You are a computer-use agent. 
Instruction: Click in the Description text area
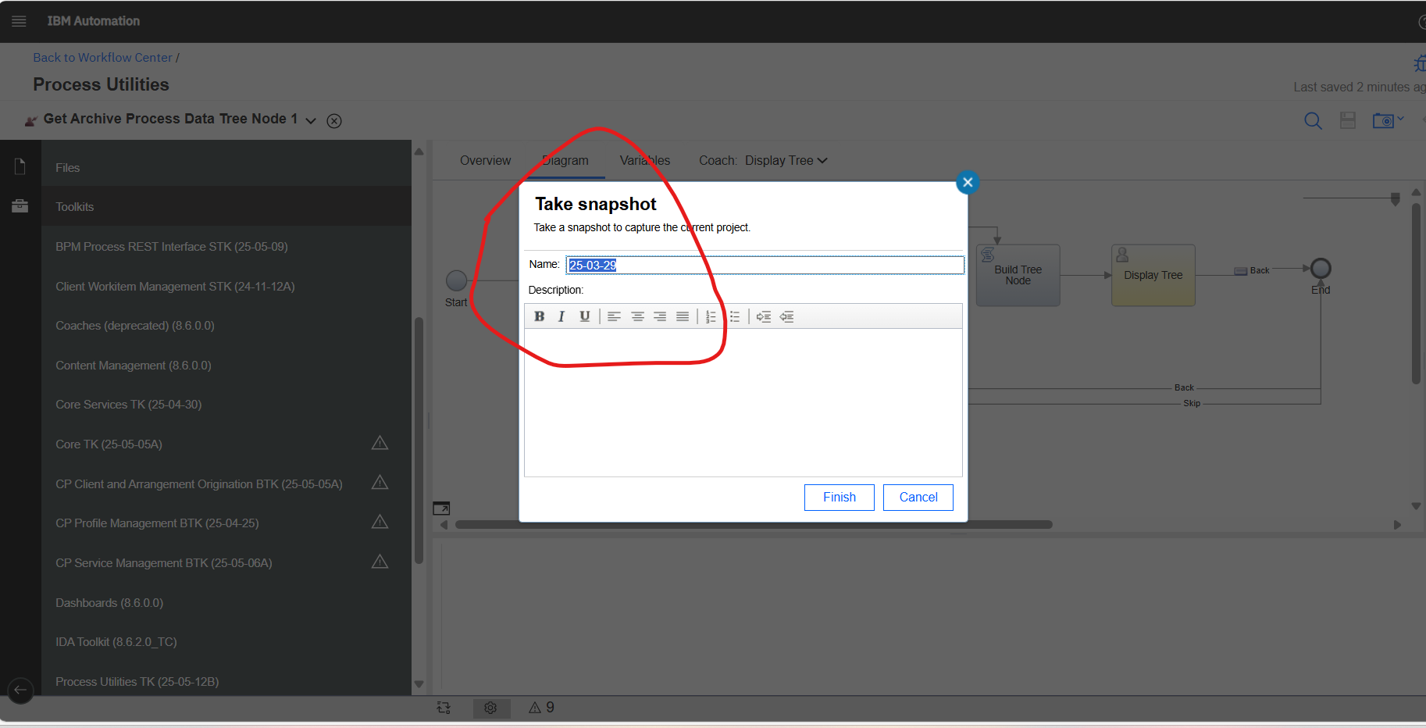pos(743,402)
